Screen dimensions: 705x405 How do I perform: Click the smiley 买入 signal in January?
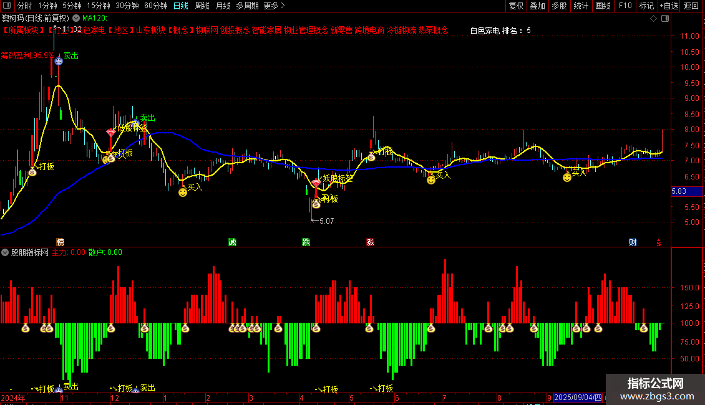tap(183, 192)
